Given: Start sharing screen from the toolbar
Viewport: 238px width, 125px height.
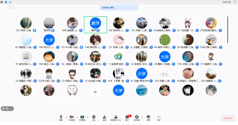Looking at the screenshot, I should coord(82,117).
